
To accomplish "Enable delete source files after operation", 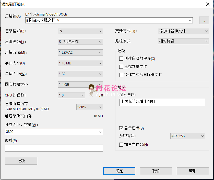I will point(121,75).
